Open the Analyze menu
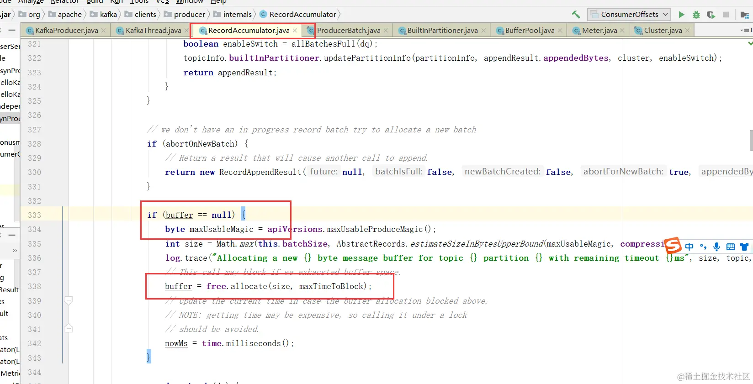This screenshot has width=753, height=384. coord(31,2)
